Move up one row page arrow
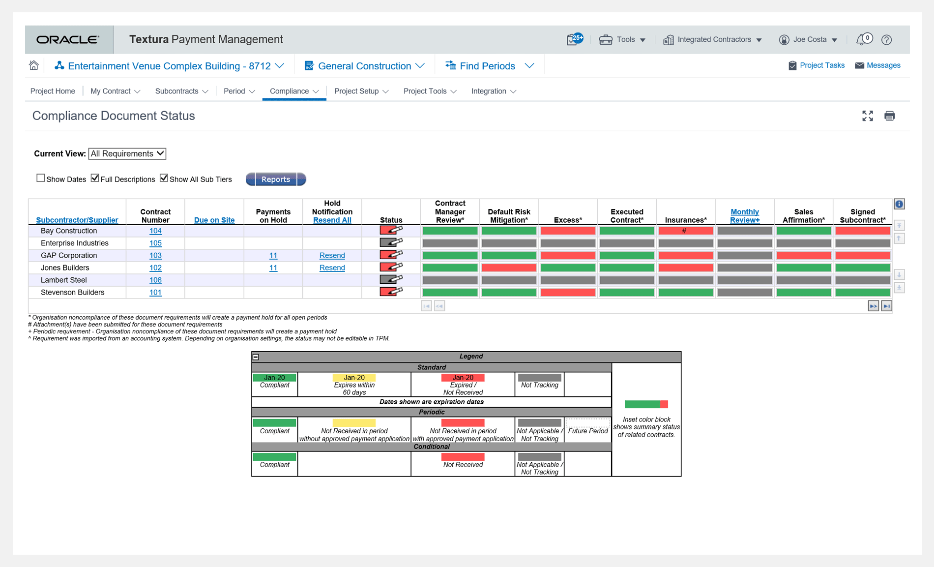934x567 pixels. pyautogui.click(x=899, y=239)
